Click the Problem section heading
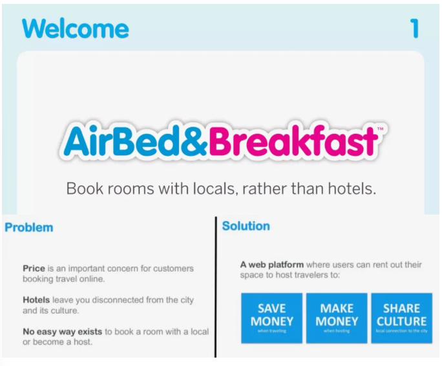Screen dimensions: 442x366 click(x=29, y=228)
